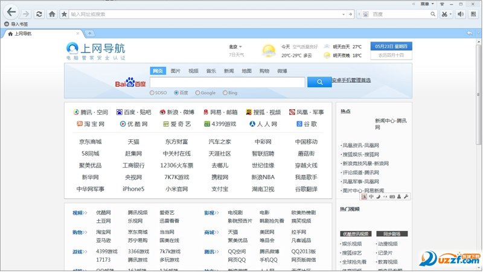Click the IME moon icon
Viewport: 483px width, 272px height.
379,197
